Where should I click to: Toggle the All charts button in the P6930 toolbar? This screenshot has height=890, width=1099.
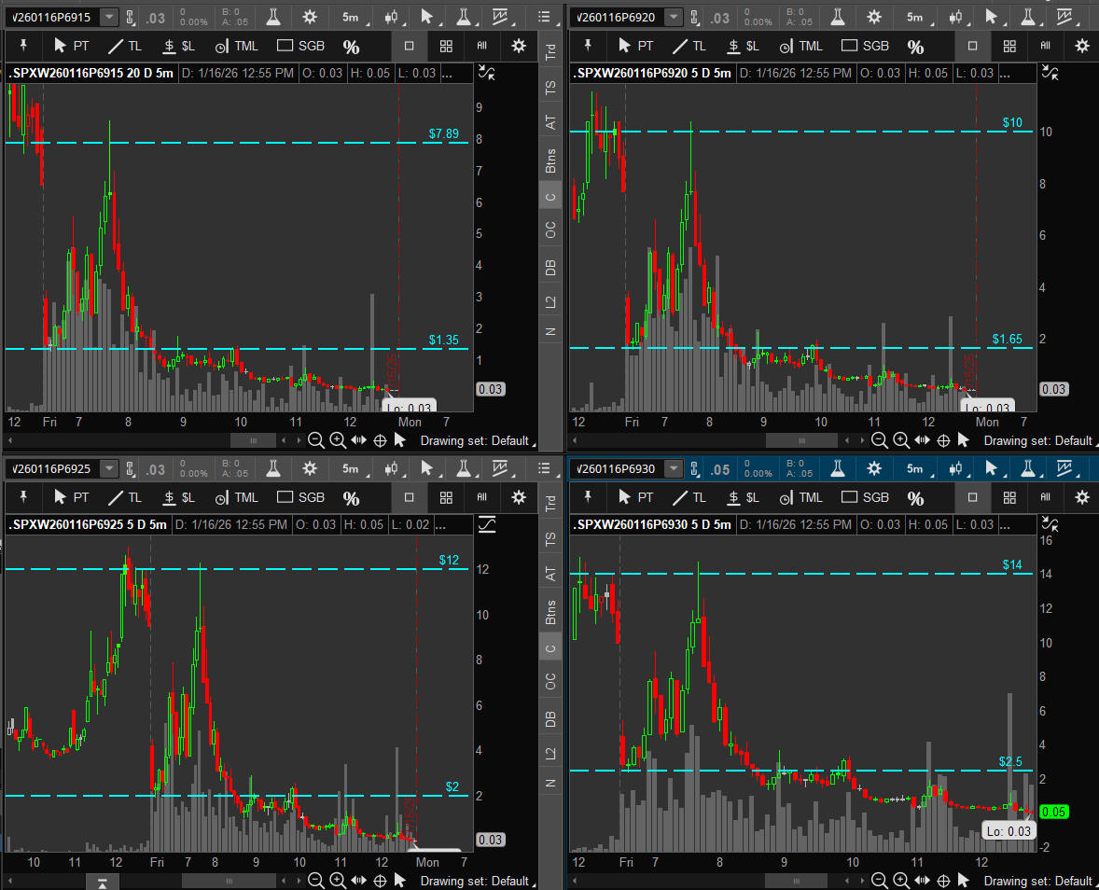tap(1045, 497)
